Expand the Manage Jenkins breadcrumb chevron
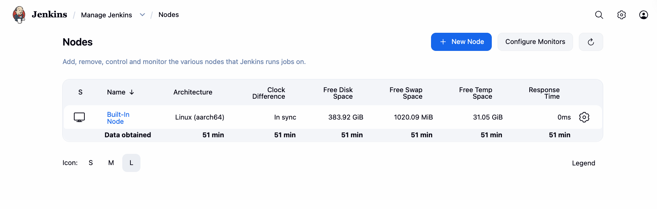This screenshot has height=209, width=657. (142, 15)
